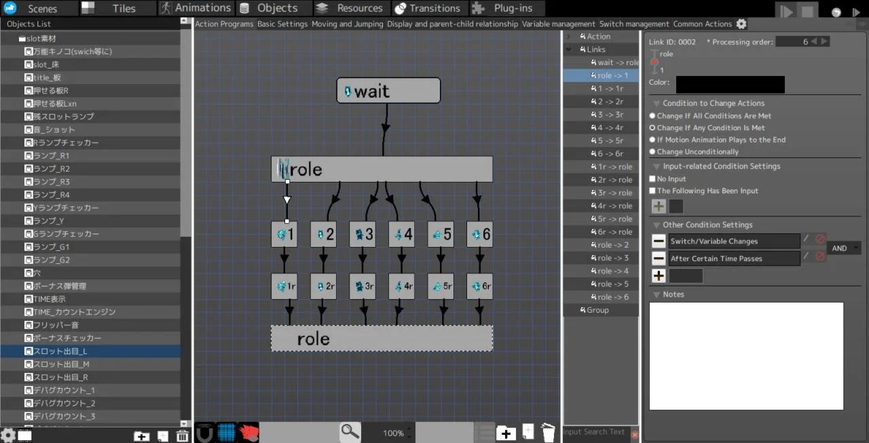Open settings gear next to Common Actions

click(741, 24)
